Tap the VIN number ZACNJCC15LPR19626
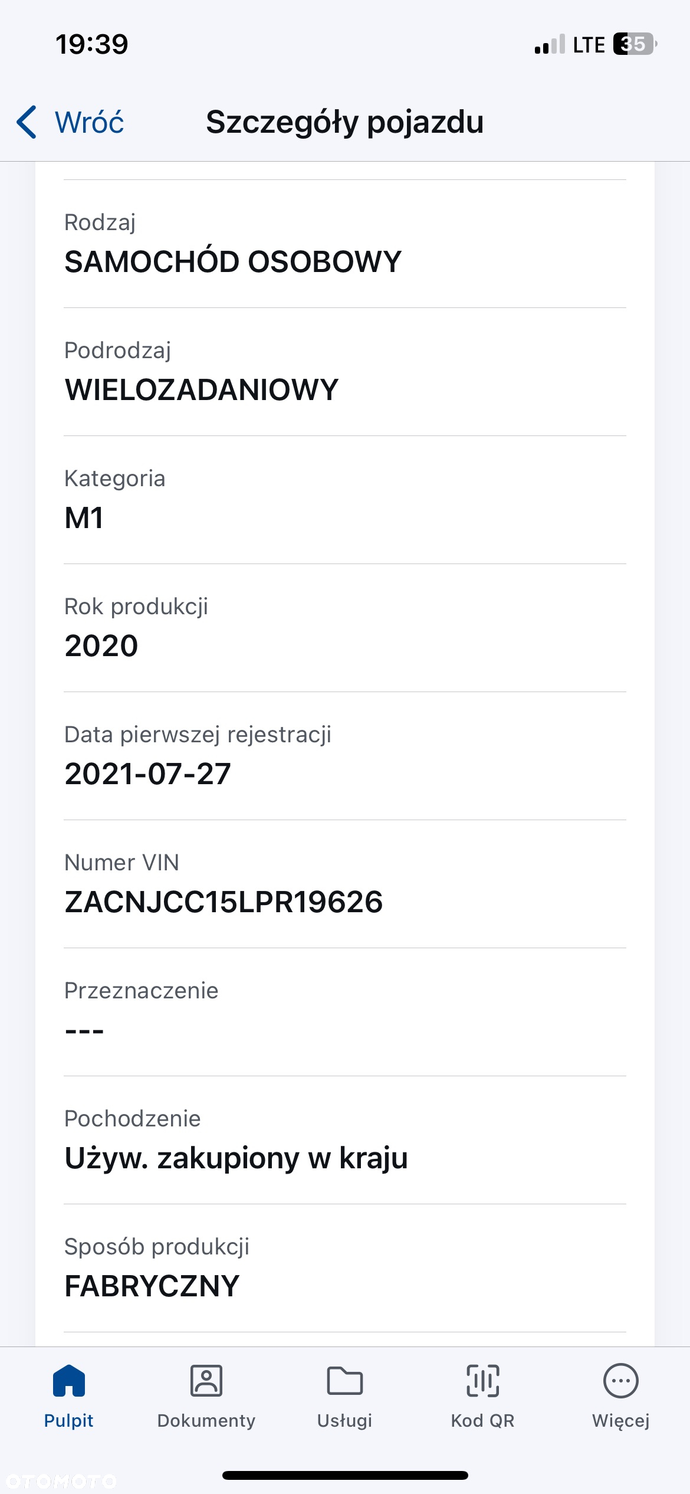This screenshot has width=690, height=1494. tap(224, 902)
